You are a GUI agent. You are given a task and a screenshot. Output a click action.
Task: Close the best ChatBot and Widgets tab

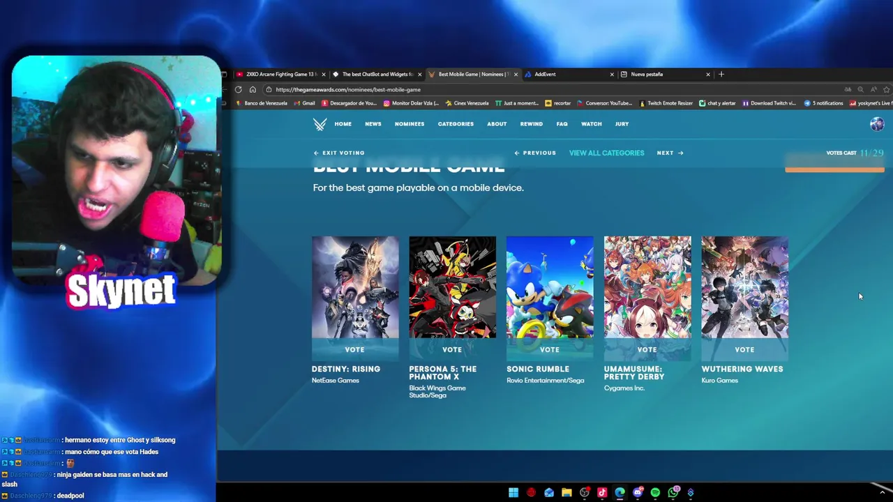click(x=419, y=74)
